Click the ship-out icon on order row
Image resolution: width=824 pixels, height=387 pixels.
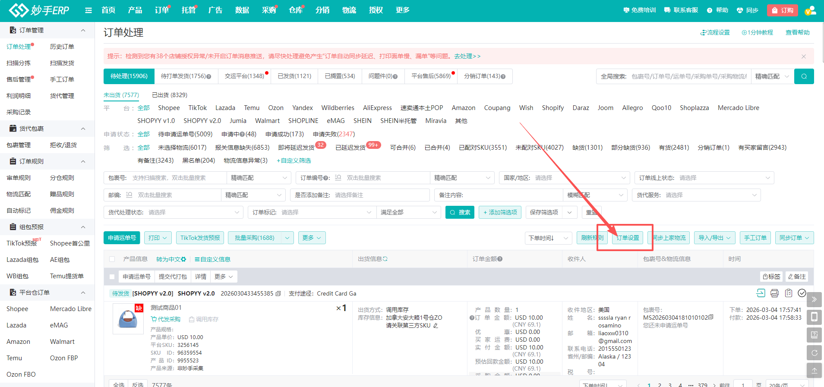point(761,293)
